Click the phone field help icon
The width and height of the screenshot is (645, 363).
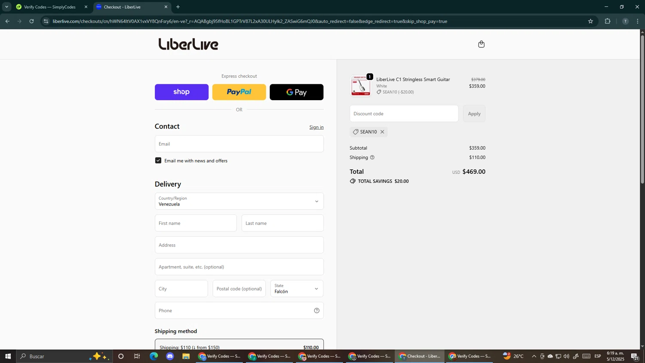coord(316,311)
